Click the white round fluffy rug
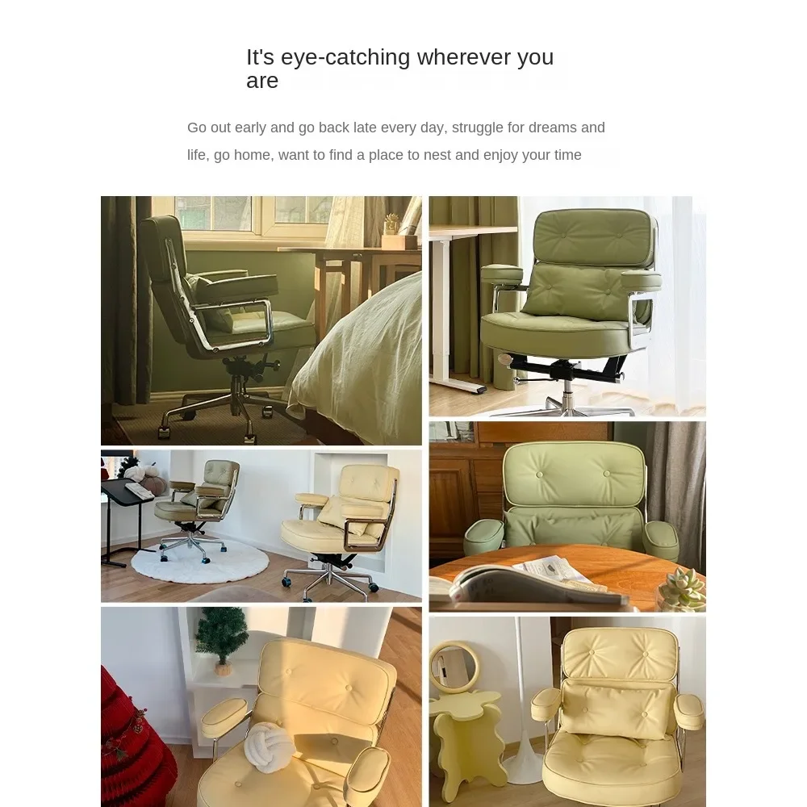 tap(199, 561)
